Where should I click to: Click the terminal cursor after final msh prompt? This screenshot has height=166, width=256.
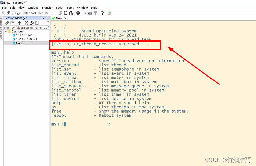pyautogui.click(x=65, y=124)
